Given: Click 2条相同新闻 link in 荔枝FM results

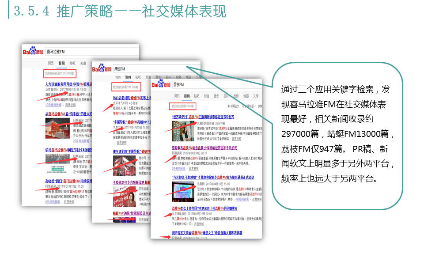Looking at the screenshot, I should (x=179, y=168).
